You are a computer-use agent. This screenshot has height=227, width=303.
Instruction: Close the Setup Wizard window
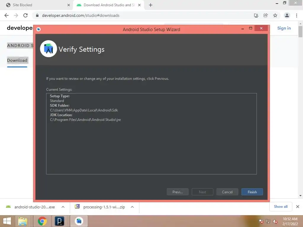pyautogui.click(x=261, y=28)
